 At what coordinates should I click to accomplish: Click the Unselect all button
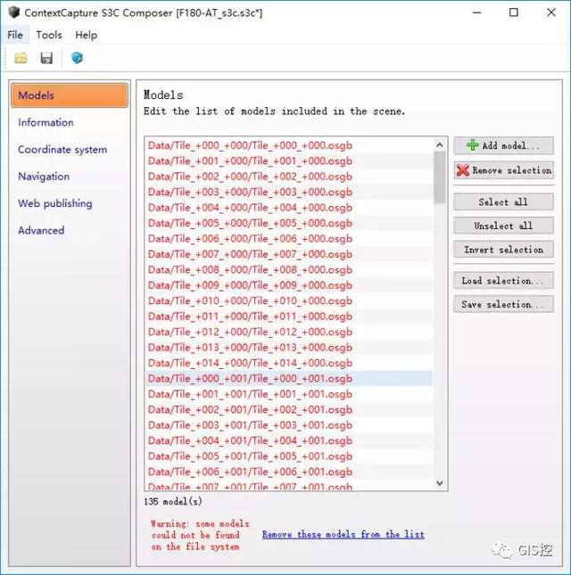[x=503, y=226]
